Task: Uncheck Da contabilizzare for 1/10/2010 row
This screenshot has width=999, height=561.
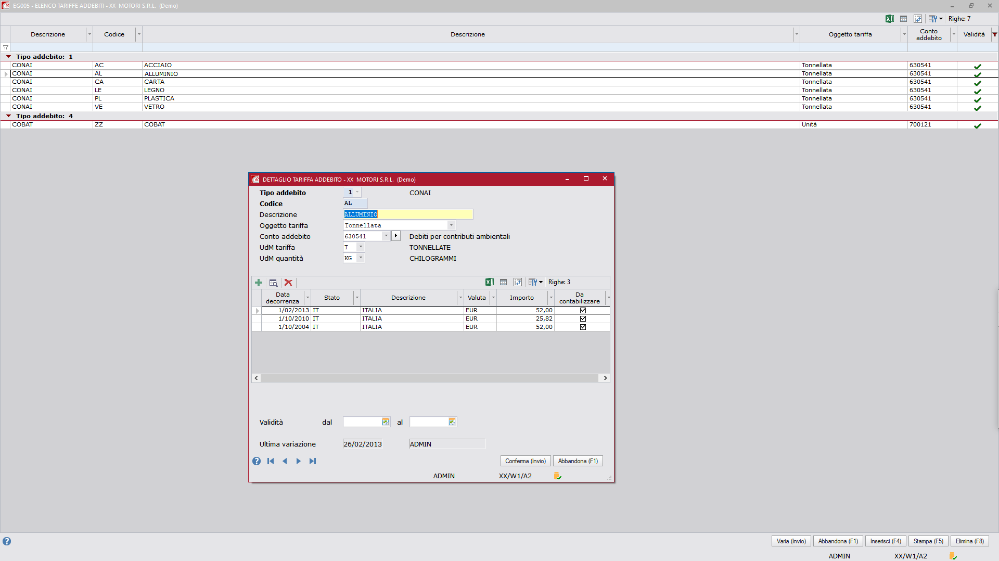Action: click(x=583, y=318)
